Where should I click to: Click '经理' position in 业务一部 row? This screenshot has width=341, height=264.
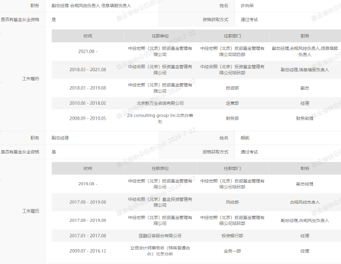tap(304, 251)
